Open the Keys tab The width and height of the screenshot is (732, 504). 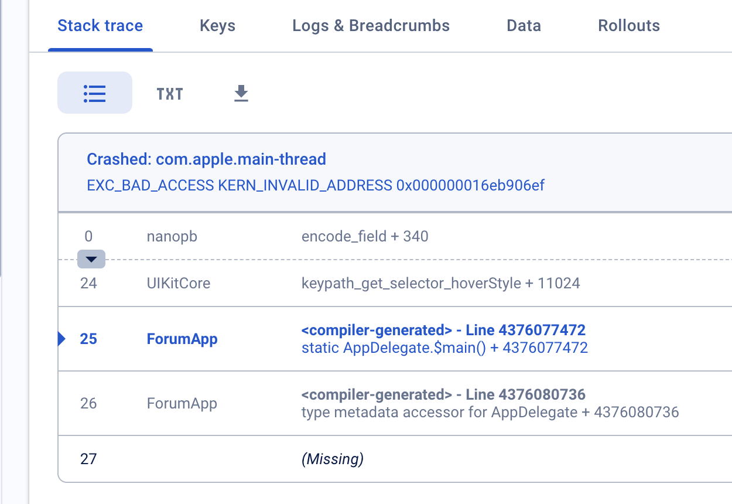[x=217, y=26]
